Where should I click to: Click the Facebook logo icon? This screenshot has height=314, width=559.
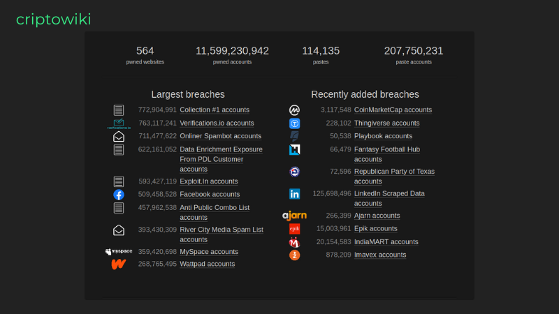pyautogui.click(x=119, y=195)
